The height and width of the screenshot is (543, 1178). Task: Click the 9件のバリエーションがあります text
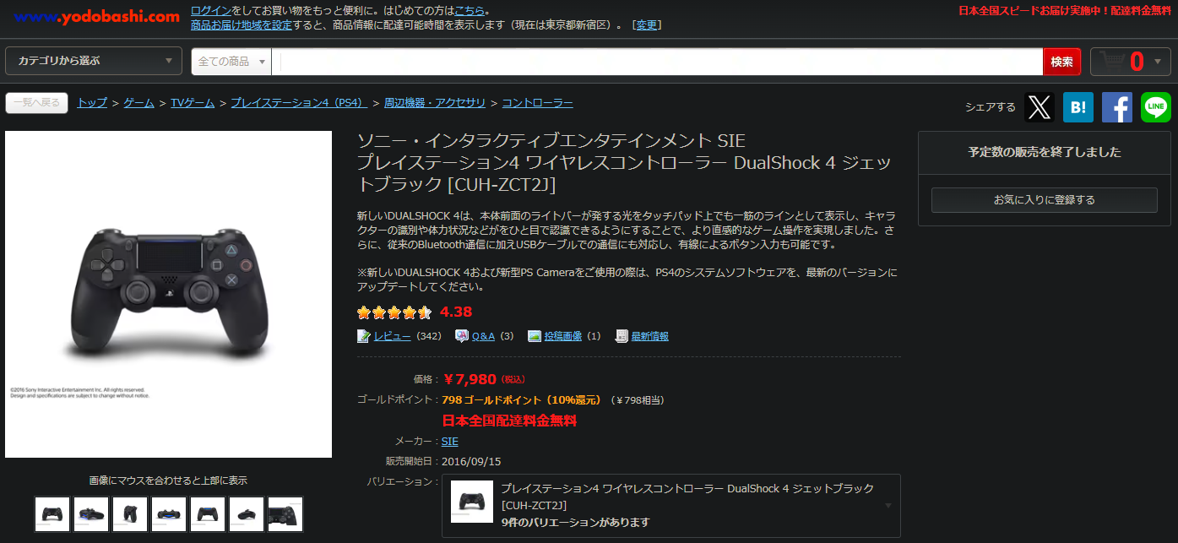(x=576, y=522)
